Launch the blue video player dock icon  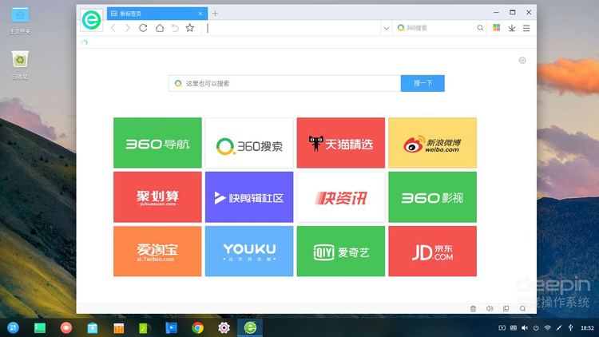click(x=171, y=327)
